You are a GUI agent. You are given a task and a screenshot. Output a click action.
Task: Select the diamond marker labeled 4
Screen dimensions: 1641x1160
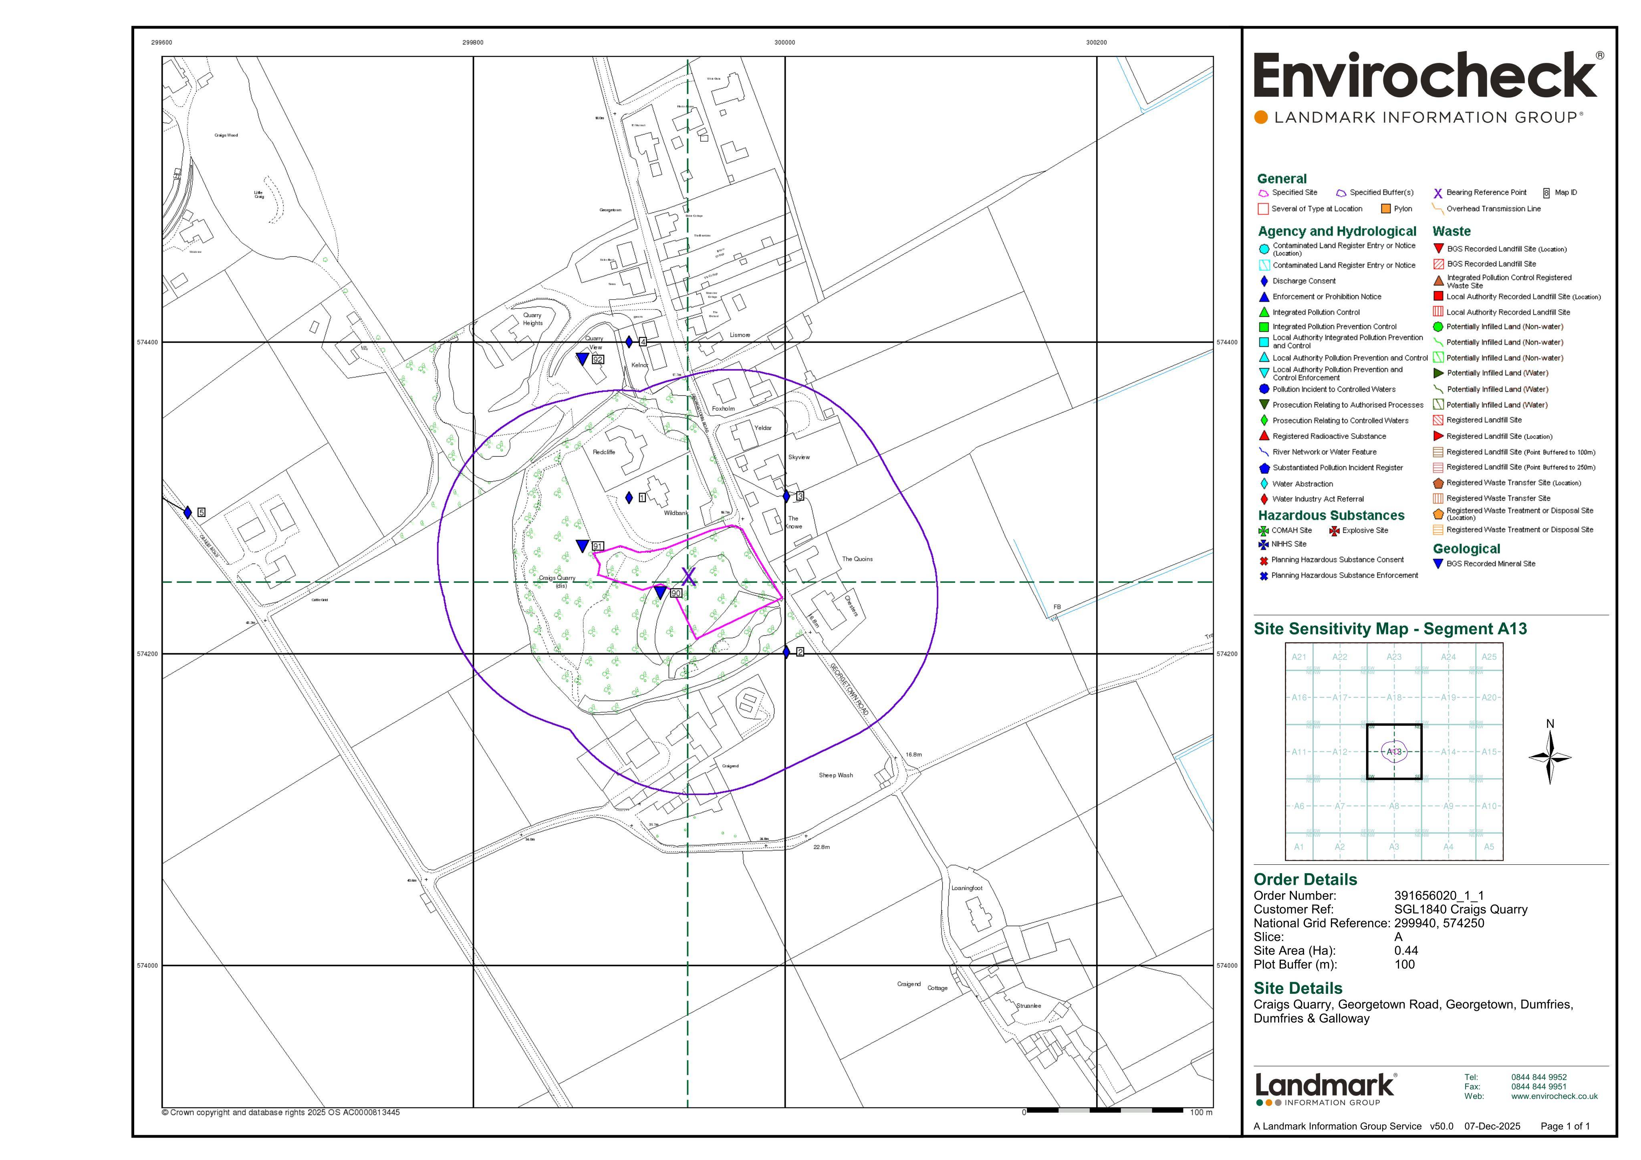click(x=629, y=342)
